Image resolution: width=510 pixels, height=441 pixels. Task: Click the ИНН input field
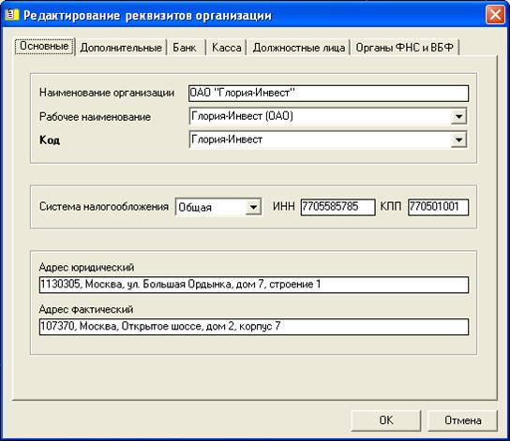point(337,207)
